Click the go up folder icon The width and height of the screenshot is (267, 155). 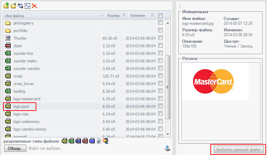[x=6, y=6]
